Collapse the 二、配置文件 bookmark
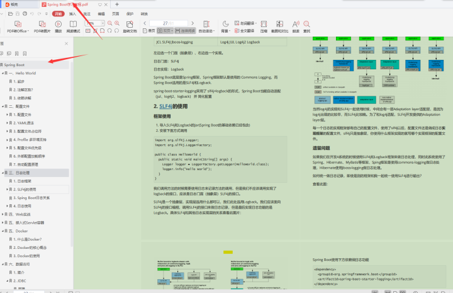Image resolution: width=453 pixels, height=293 pixels. coord(3,106)
